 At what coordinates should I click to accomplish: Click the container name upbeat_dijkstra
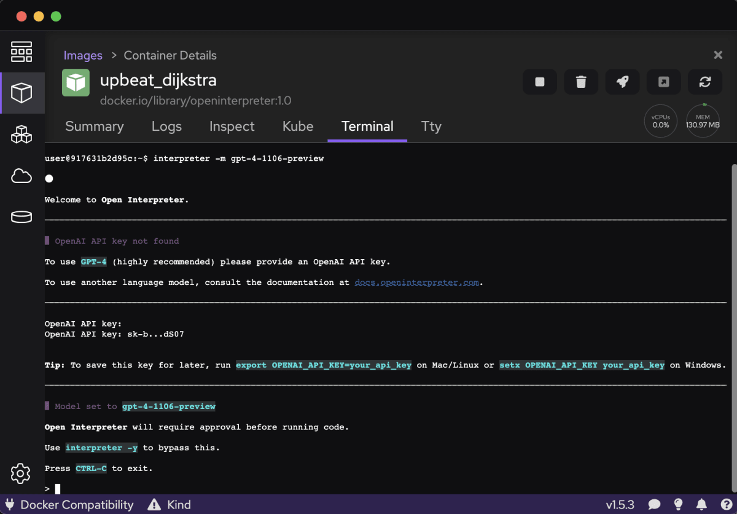pyautogui.click(x=158, y=80)
